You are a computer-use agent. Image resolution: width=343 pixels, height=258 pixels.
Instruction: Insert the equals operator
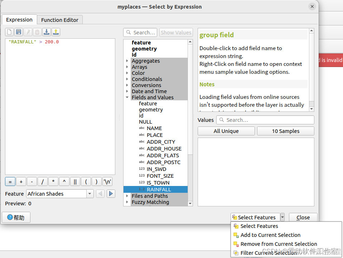coord(10,182)
